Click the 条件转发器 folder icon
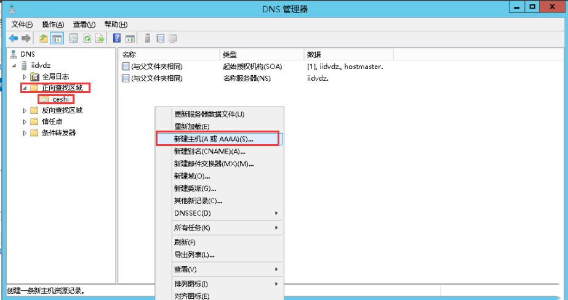The image size is (568, 300). 34,133
